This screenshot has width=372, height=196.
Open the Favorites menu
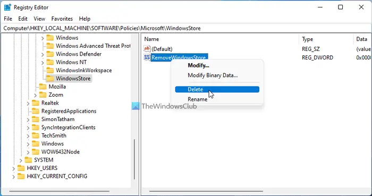[62, 19]
